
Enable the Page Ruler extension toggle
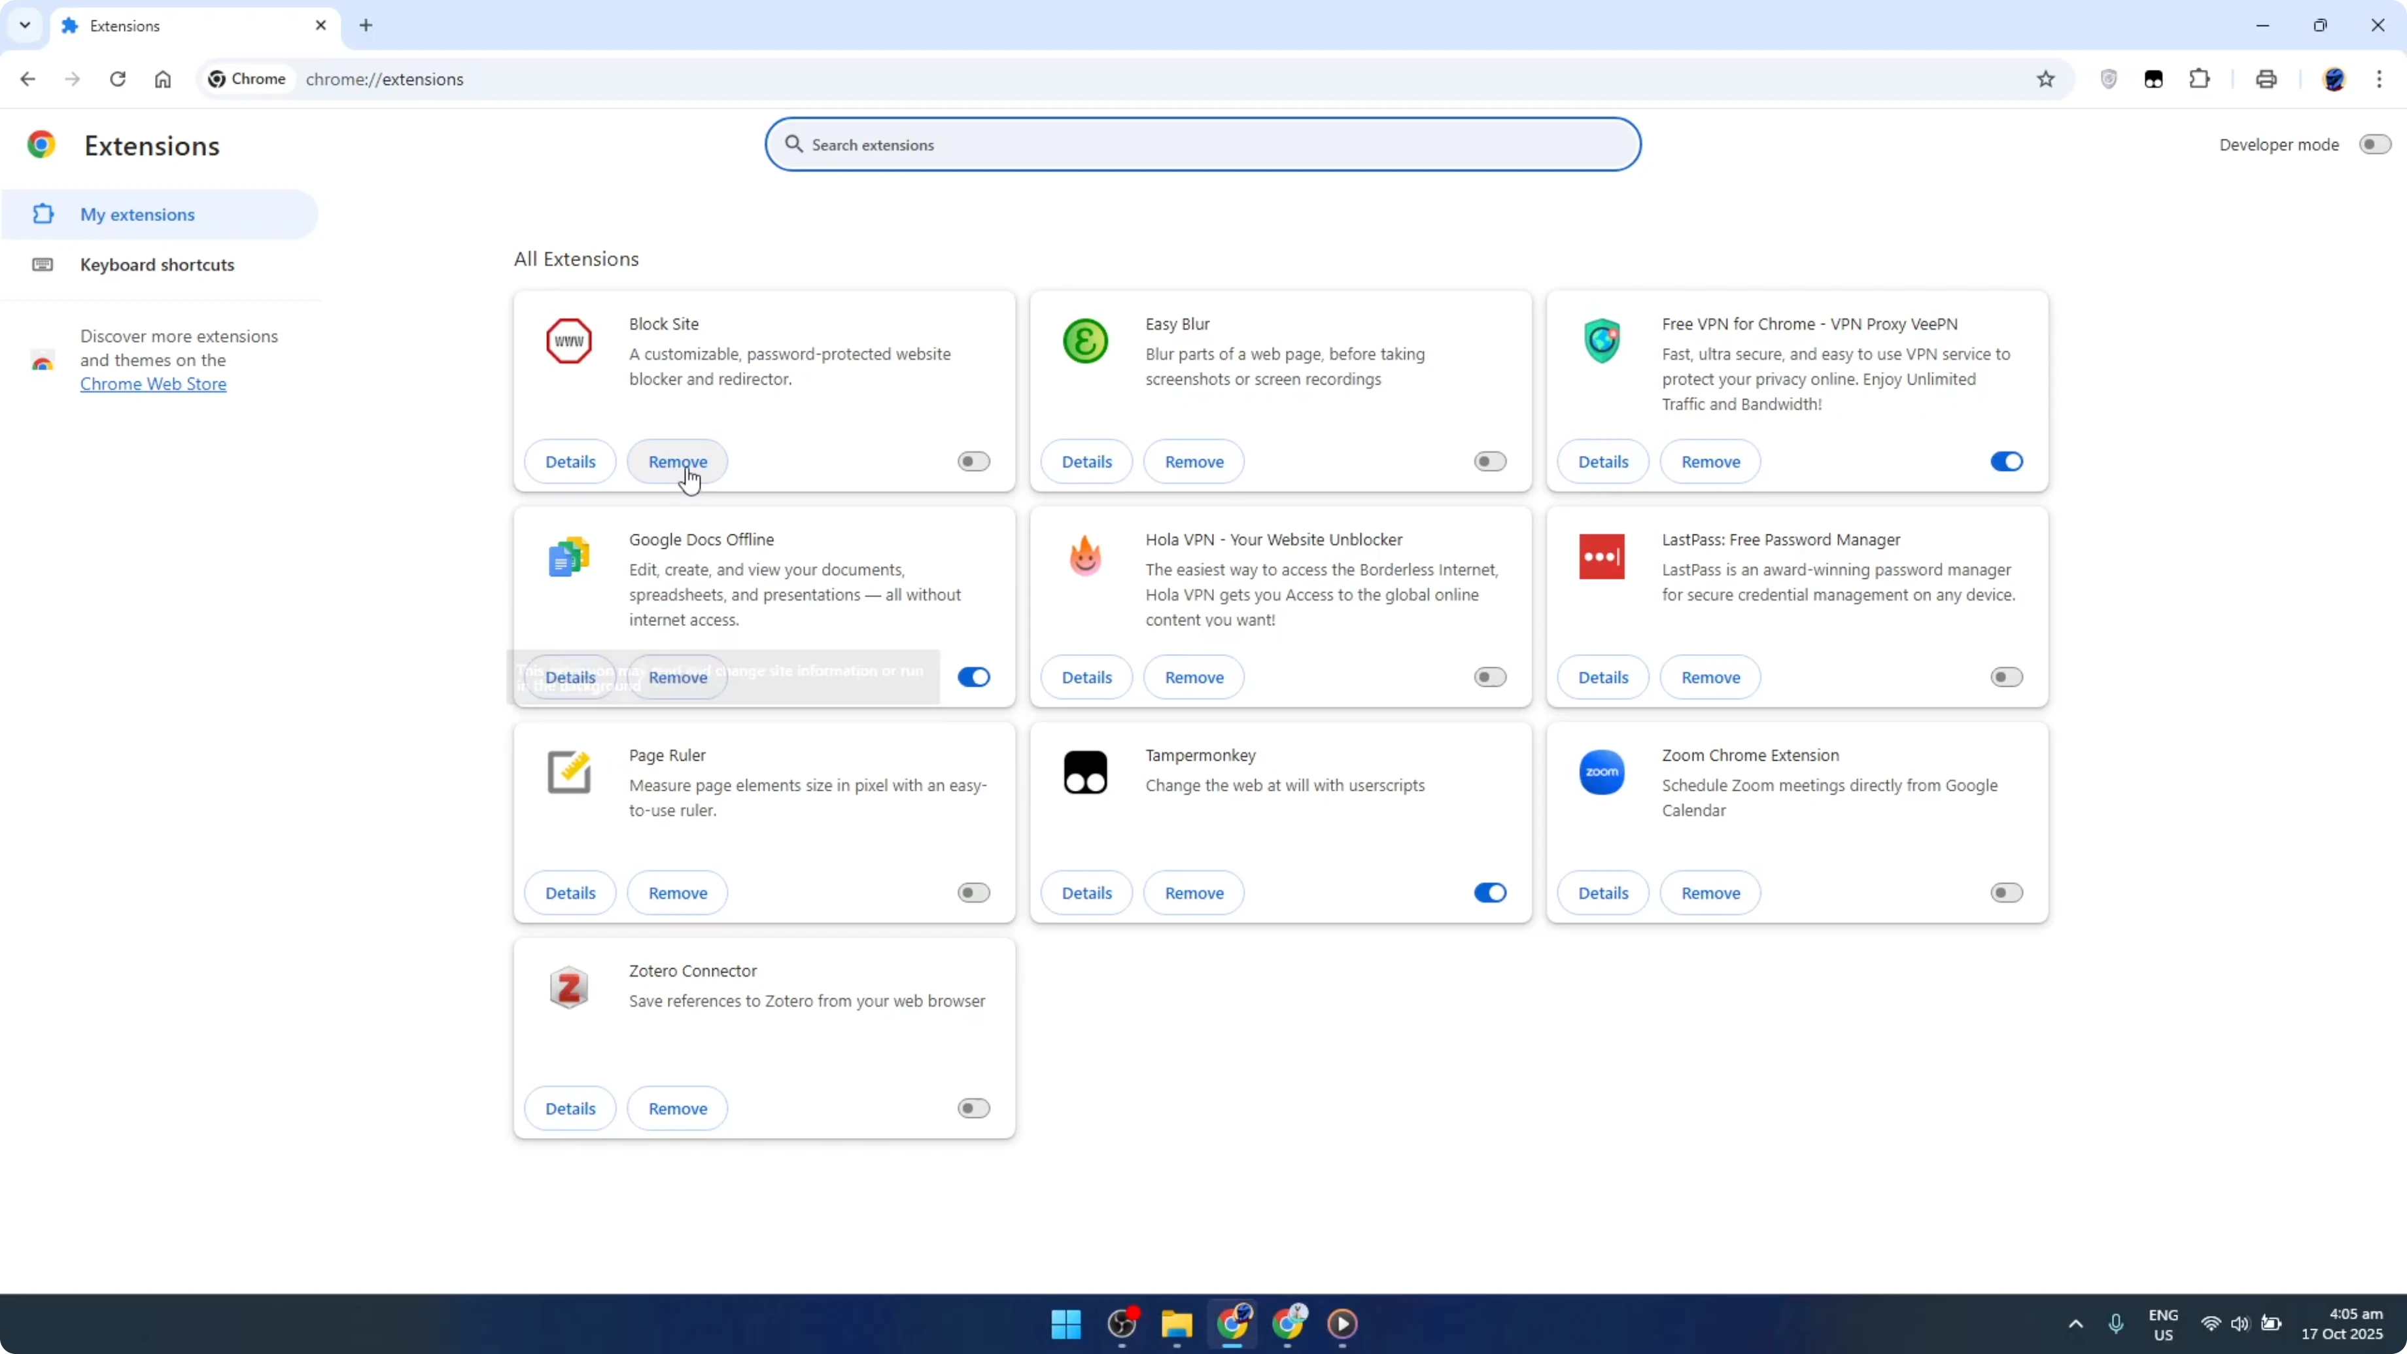point(974,894)
